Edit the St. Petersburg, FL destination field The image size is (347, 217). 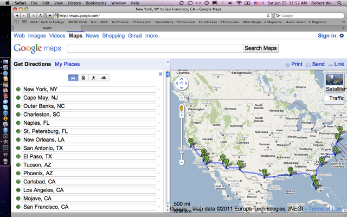pyautogui.click(x=89, y=131)
